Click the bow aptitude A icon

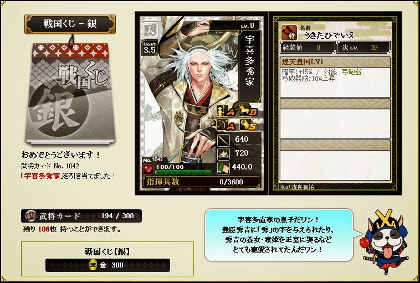click(226, 125)
